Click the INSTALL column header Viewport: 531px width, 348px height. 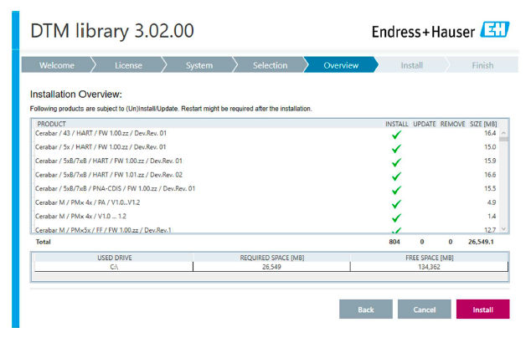[x=396, y=124]
